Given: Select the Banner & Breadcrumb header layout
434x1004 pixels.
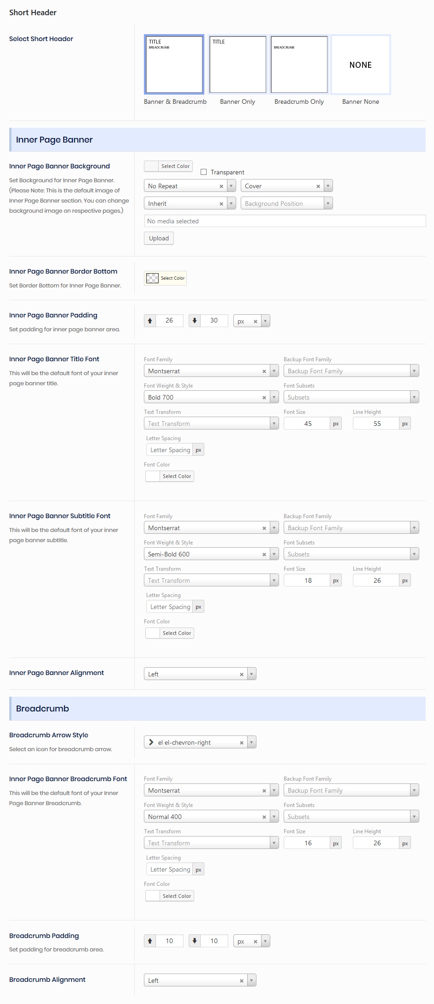Looking at the screenshot, I should click(x=174, y=65).
